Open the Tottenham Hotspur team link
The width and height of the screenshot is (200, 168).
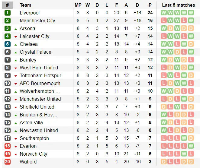tap(40, 75)
